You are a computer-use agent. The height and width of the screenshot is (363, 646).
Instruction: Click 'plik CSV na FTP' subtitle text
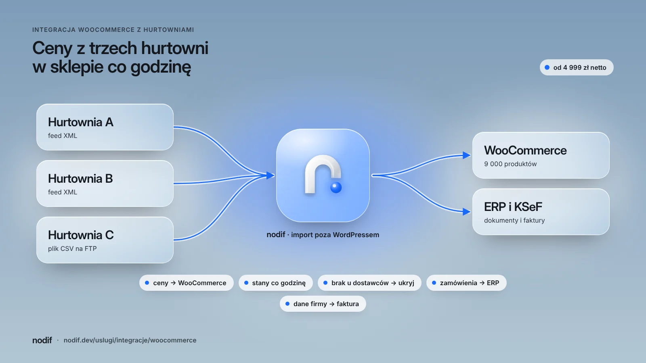(72, 248)
